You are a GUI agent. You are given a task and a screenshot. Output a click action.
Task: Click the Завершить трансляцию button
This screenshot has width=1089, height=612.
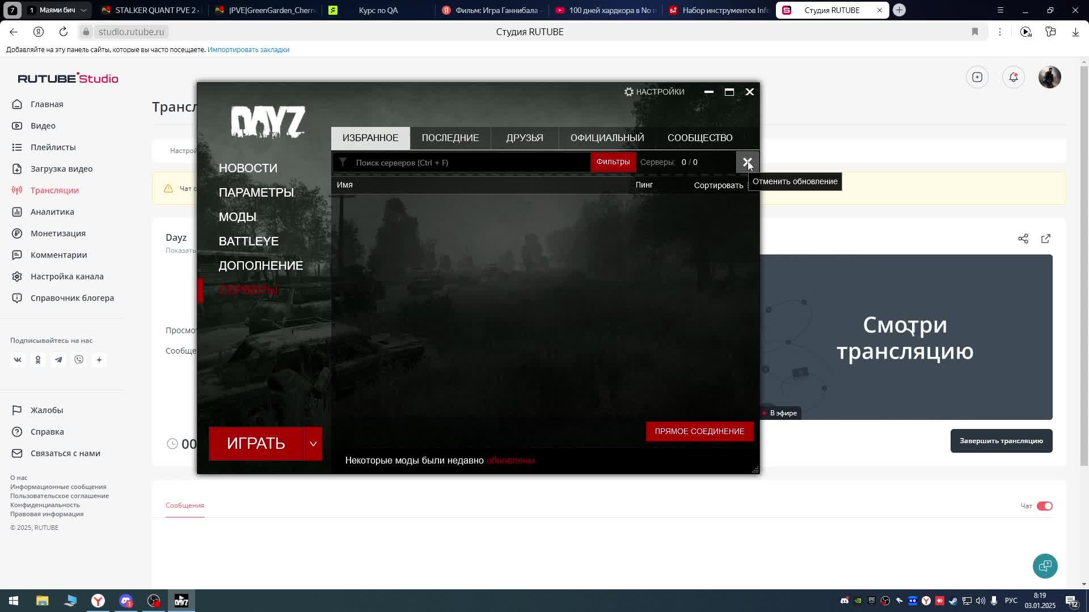(x=1001, y=440)
